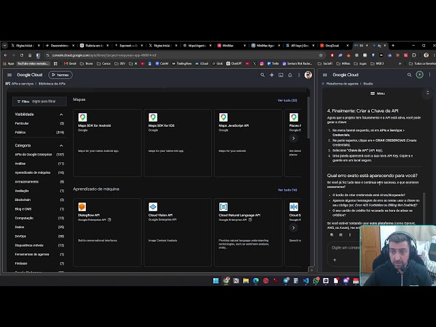
Task: Open the Gmail bookmark
Action: [x=70, y=63]
